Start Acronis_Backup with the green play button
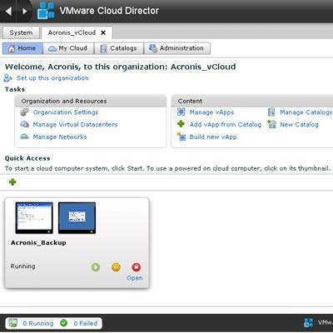The image size is (333, 333). point(96,267)
